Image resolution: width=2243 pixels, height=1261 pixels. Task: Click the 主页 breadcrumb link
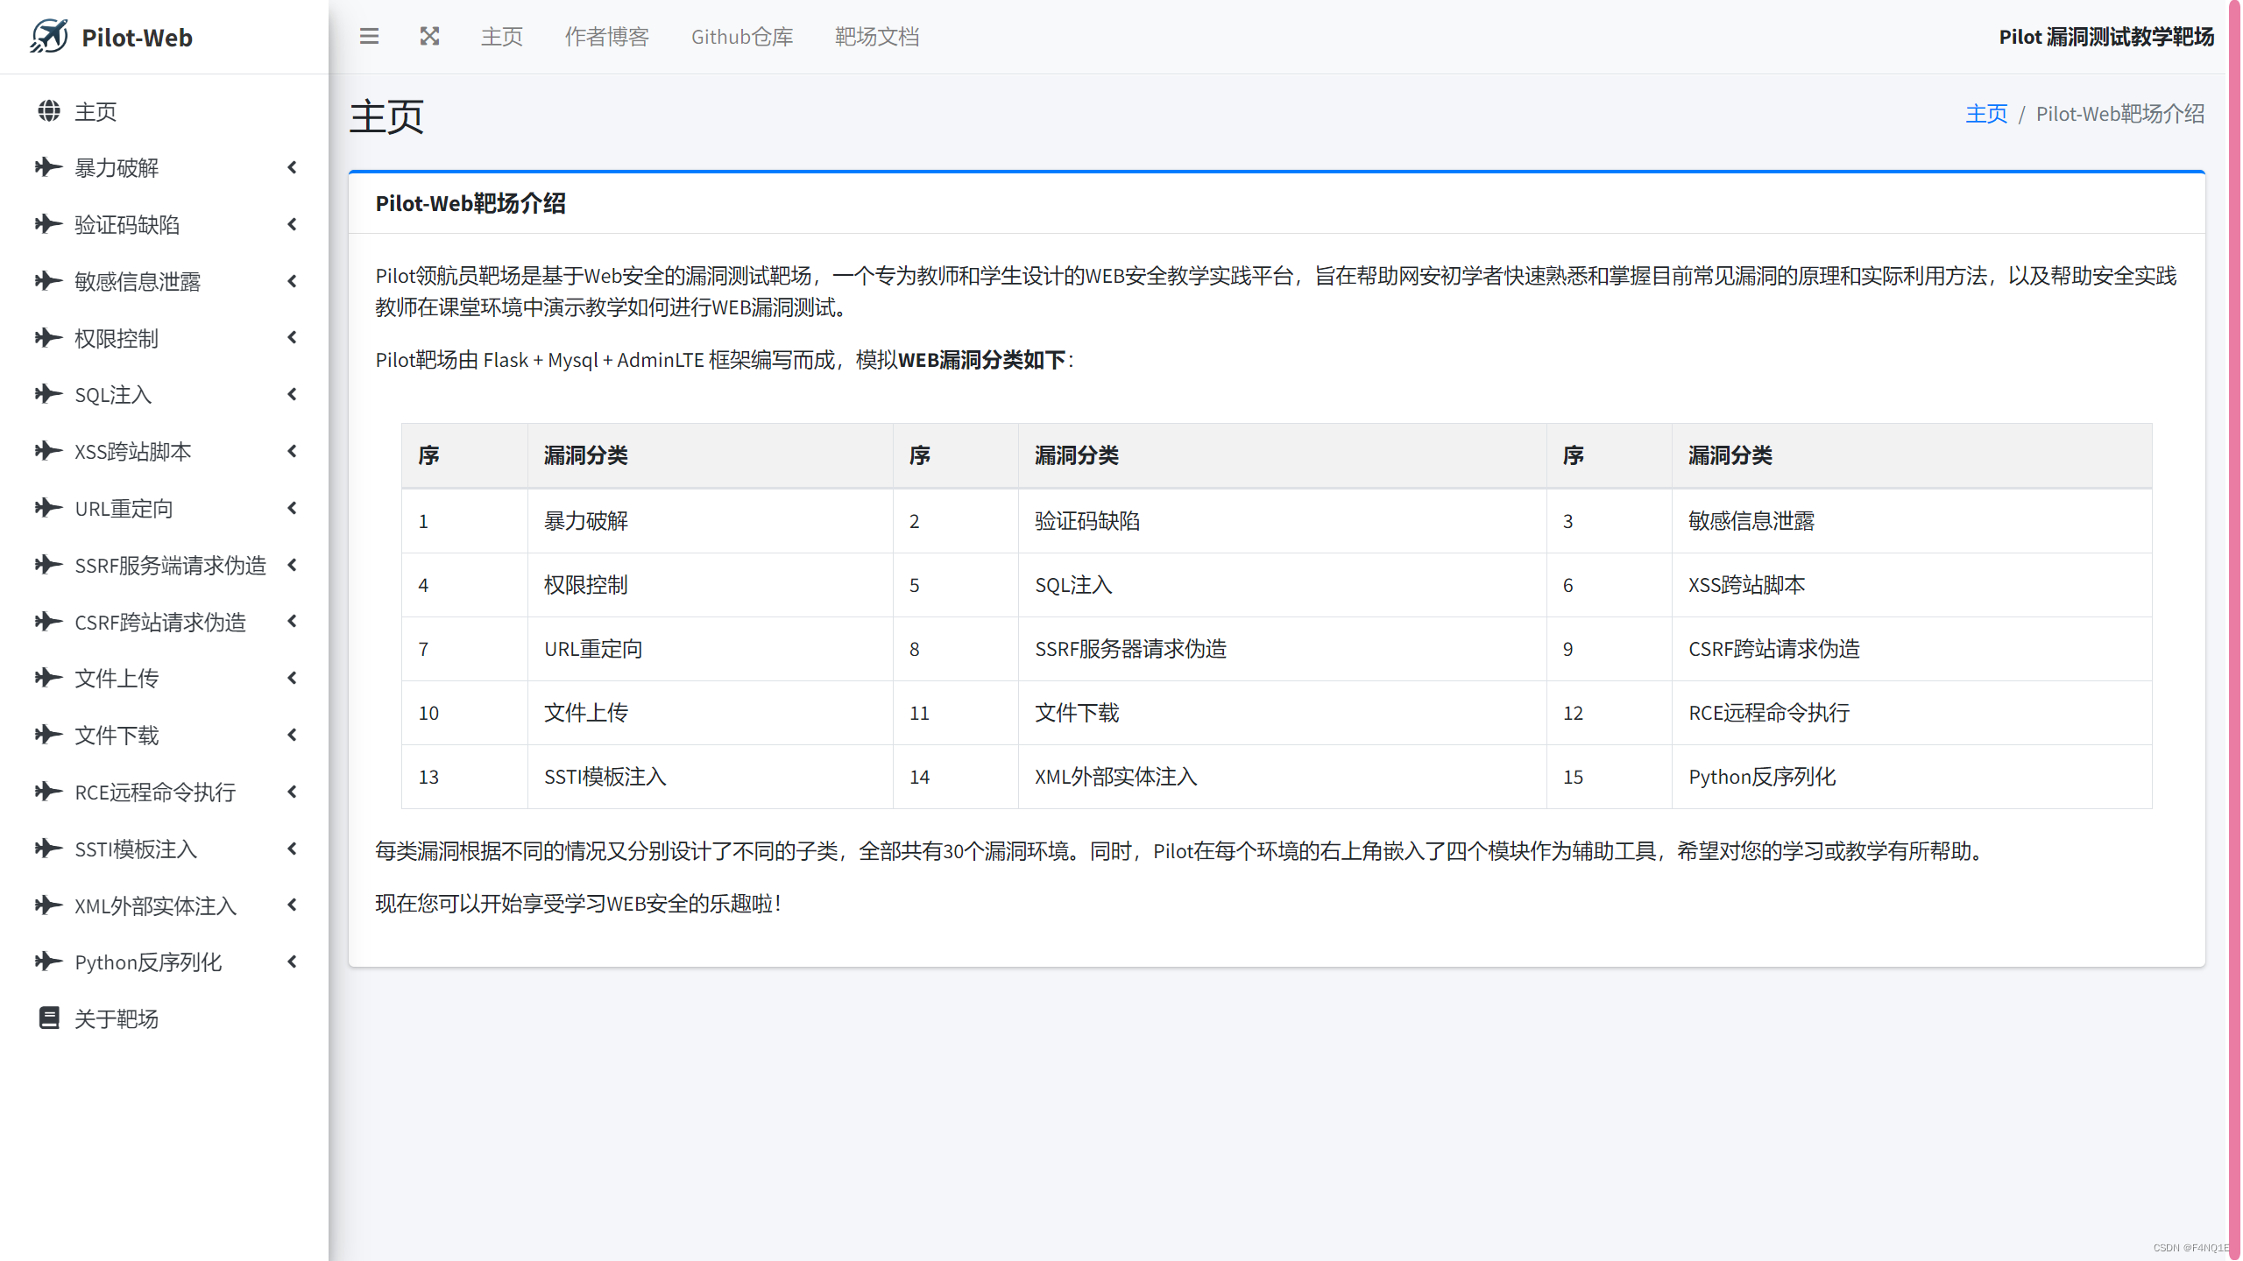[1985, 114]
